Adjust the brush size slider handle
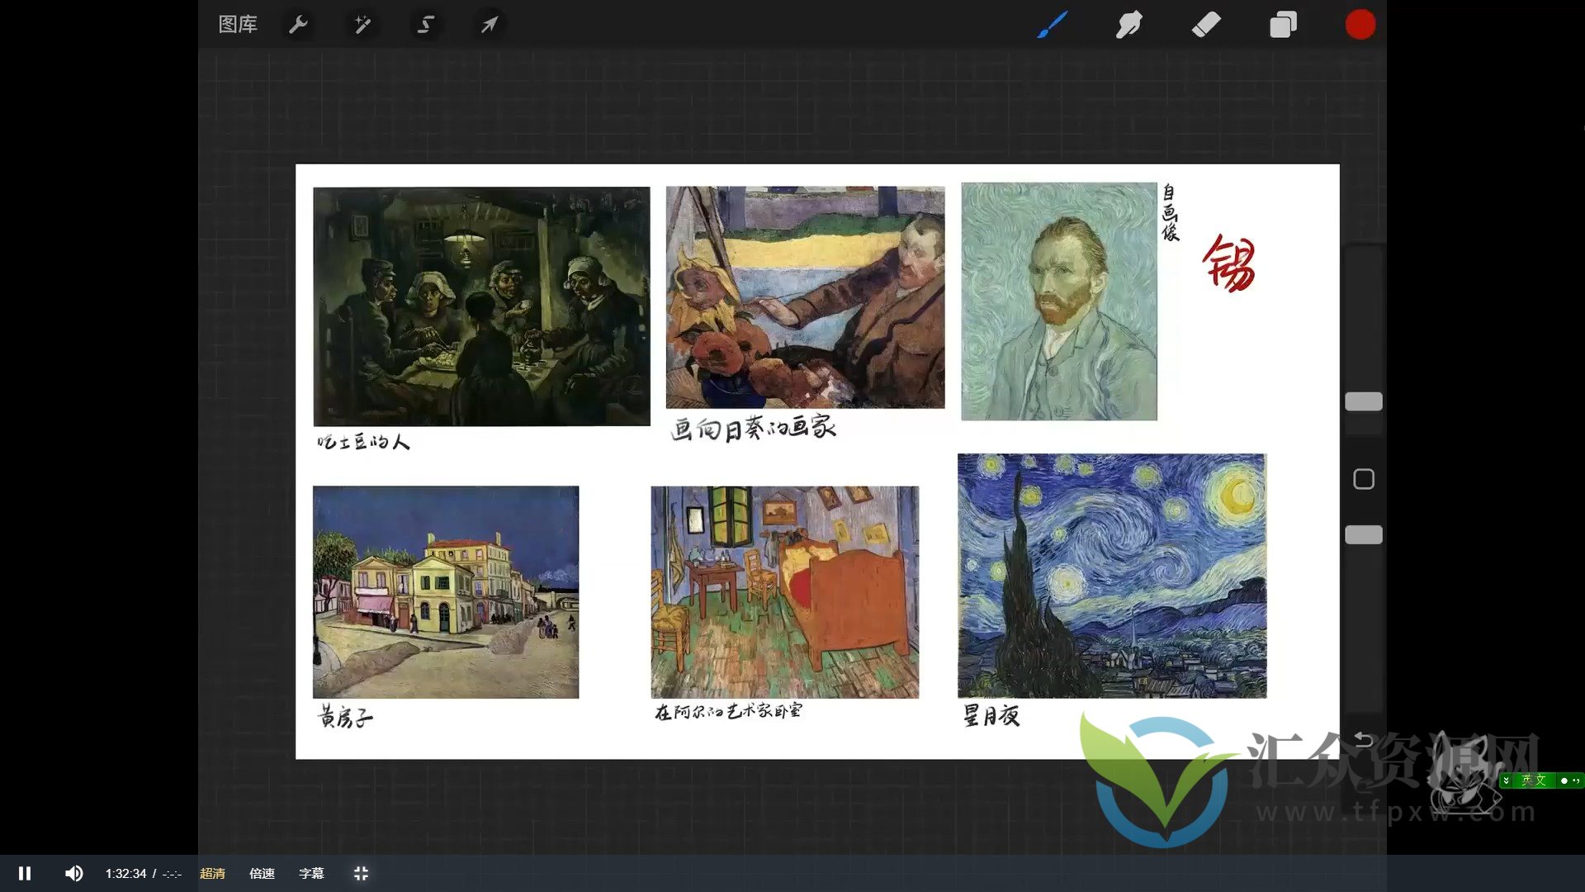 pos(1364,401)
